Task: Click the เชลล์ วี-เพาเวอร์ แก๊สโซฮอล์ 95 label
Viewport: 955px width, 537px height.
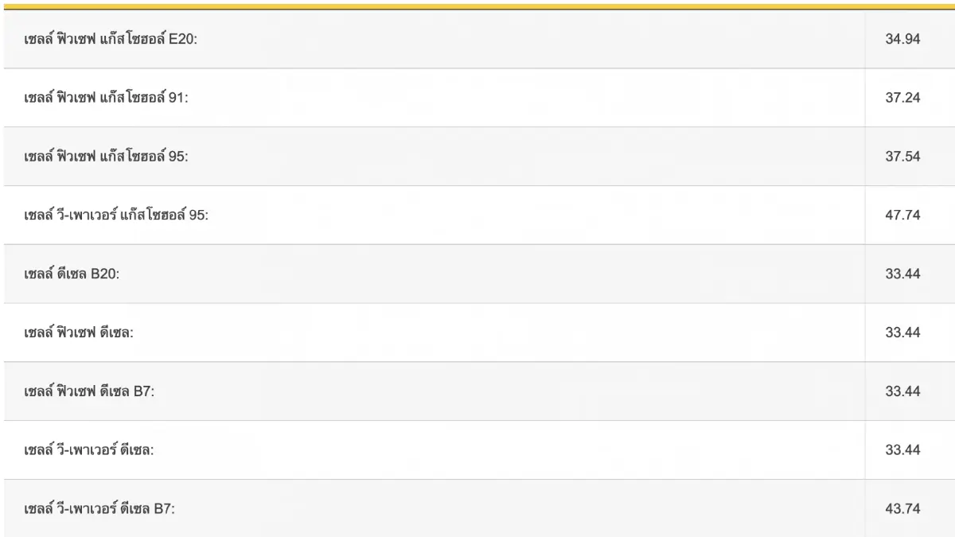Action: pos(116,216)
